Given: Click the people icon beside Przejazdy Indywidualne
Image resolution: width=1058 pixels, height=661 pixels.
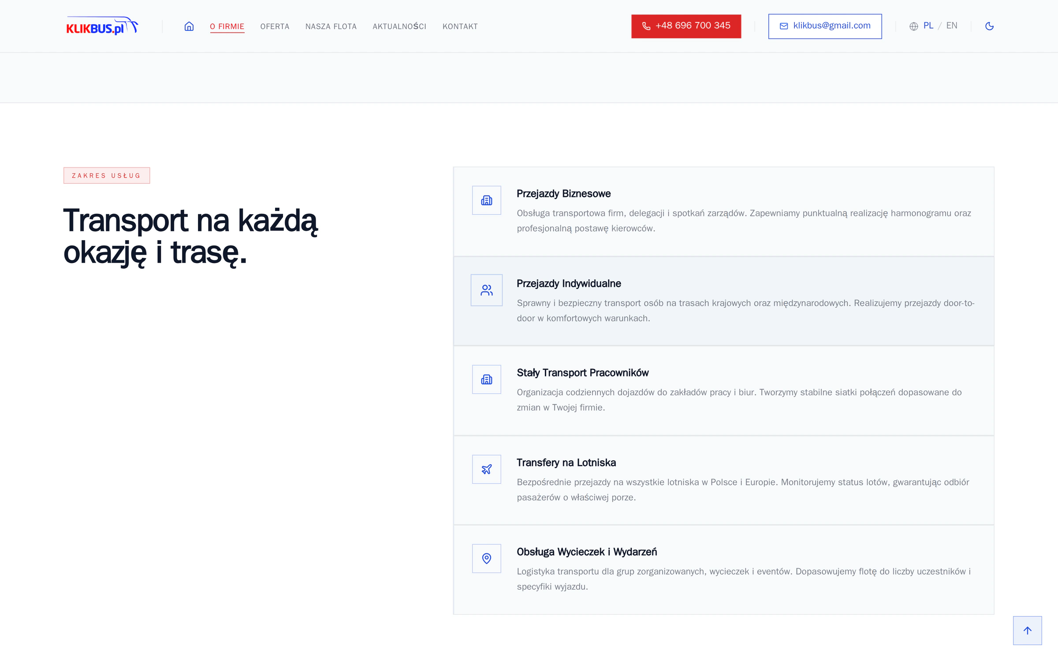Looking at the screenshot, I should point(487,290).
